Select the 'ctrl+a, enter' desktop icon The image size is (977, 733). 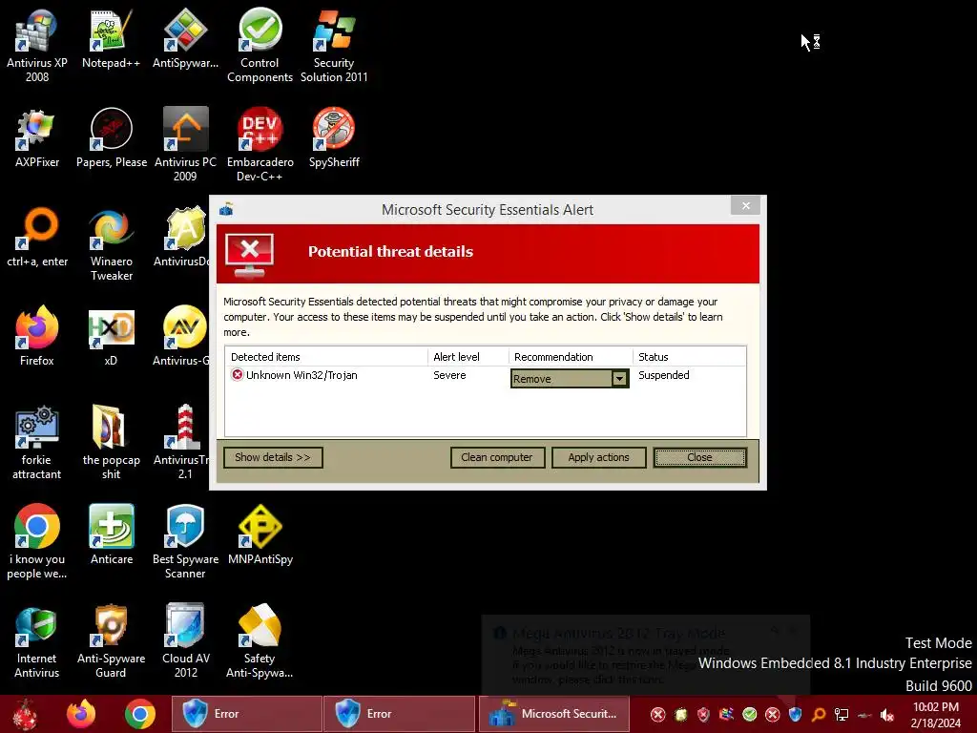click(x=37, y=238)
